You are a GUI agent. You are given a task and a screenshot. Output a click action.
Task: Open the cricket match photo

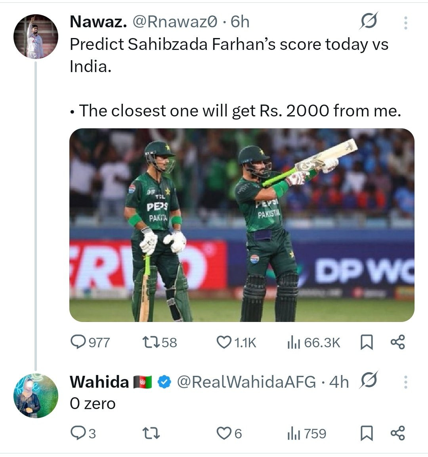point(242,225)
